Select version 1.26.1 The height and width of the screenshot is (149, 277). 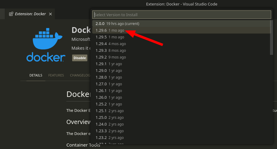coord(182,91)
